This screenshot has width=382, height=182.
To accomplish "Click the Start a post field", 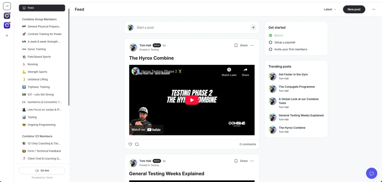I will (x=192, y=28).
